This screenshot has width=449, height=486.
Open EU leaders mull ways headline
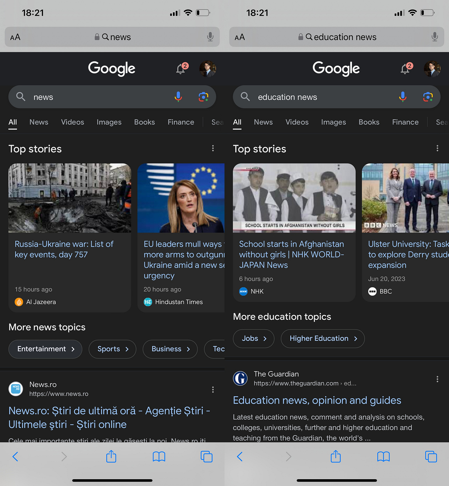(x=184, y=260)
